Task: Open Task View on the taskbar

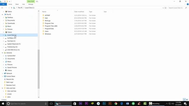Action: [x=51, y=103]
